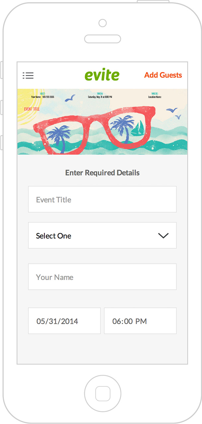Click the WHEN date text on invitation
This screenshot has width=202, height=424.
(x=100, y=97)
